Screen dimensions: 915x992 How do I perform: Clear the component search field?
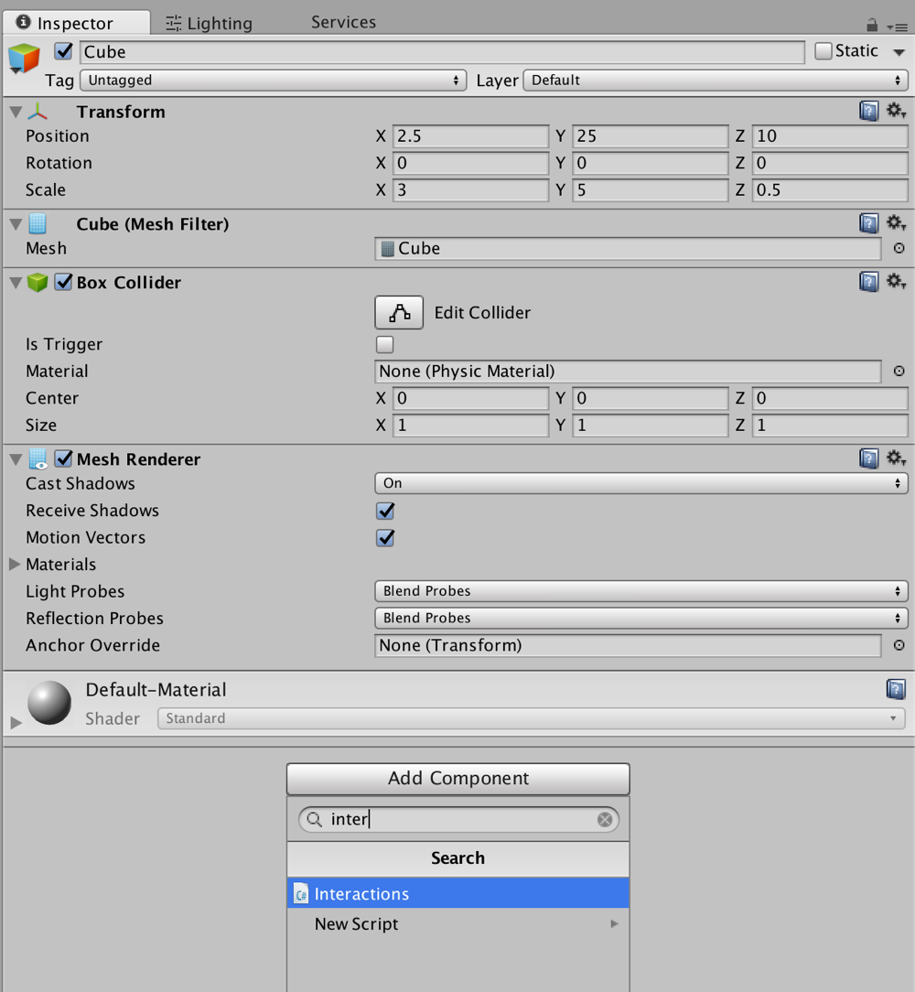pyautogui.click(x=605, y=820)
